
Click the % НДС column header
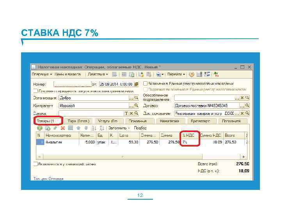(190, 136)
